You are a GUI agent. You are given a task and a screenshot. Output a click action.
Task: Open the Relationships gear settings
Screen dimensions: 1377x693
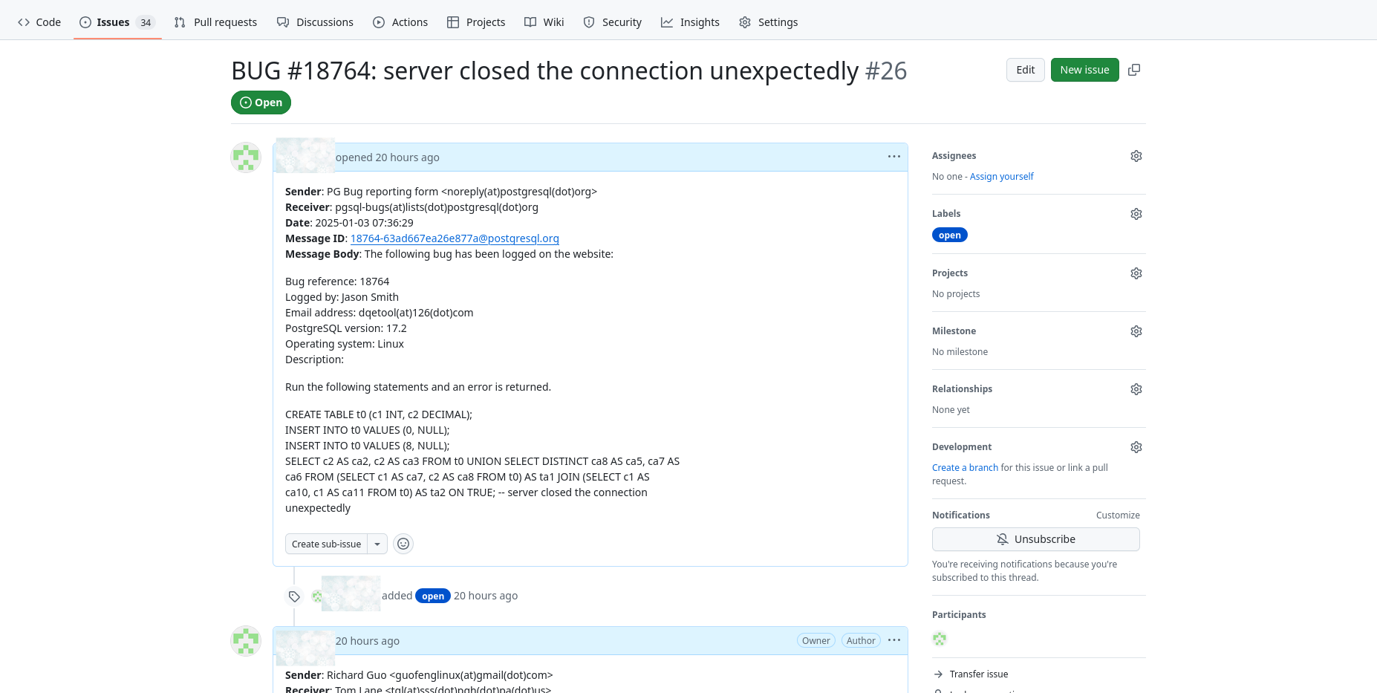click(x=1136, y=389)
